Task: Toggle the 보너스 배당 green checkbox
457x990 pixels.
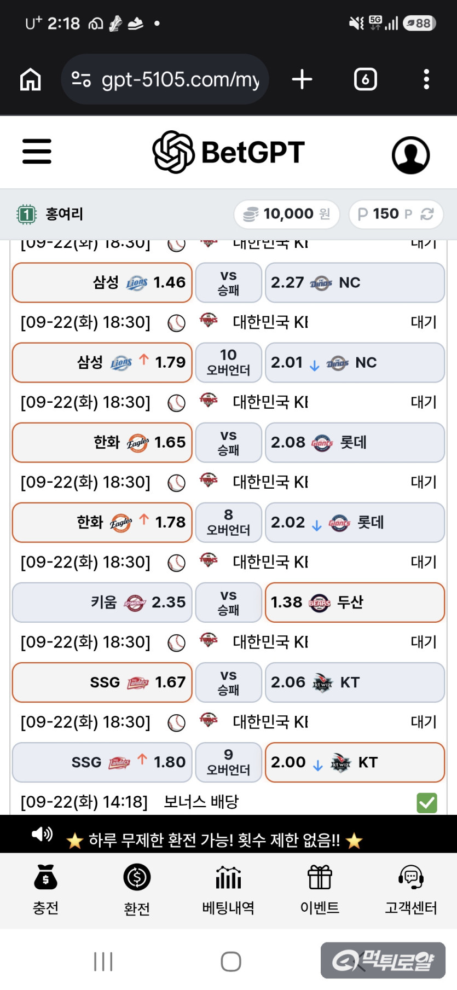Action: (427, 803)
